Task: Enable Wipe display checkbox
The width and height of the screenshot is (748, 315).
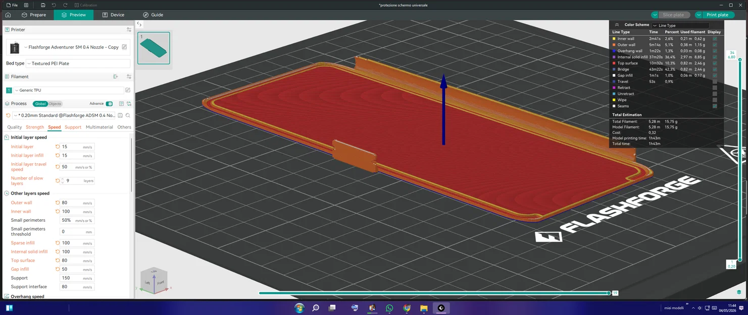Action: (715, 100)
